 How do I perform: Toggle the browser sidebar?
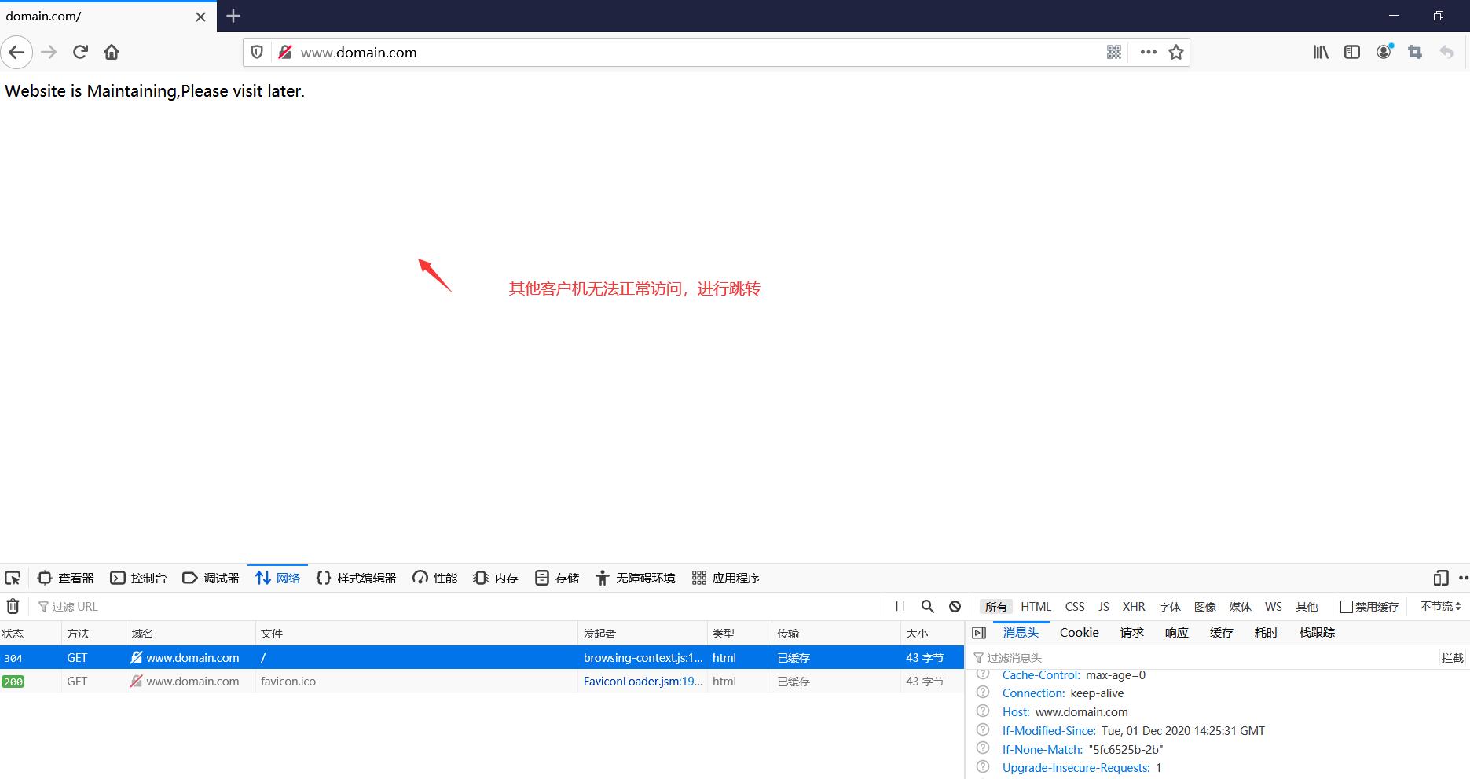[1351, 52]
